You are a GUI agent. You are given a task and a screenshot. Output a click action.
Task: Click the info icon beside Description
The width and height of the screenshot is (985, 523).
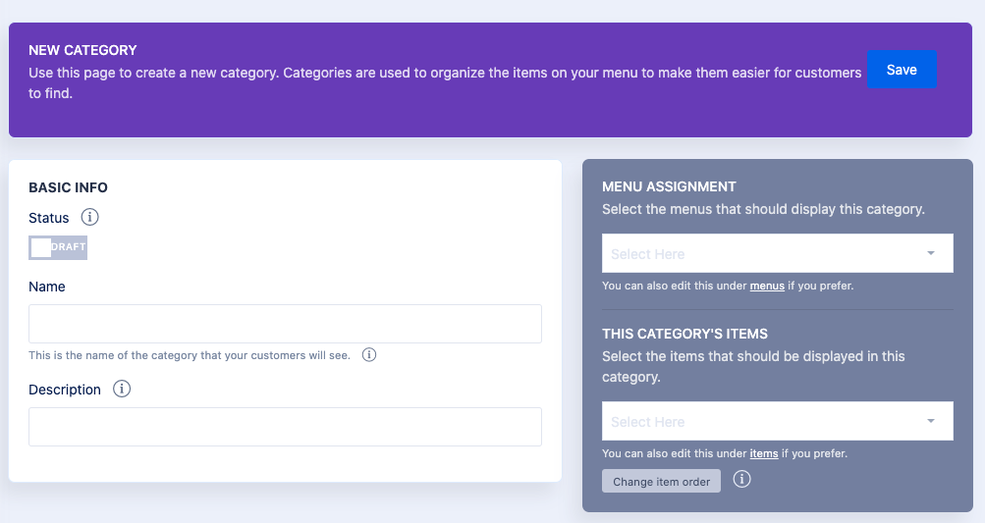pos(122,389)
